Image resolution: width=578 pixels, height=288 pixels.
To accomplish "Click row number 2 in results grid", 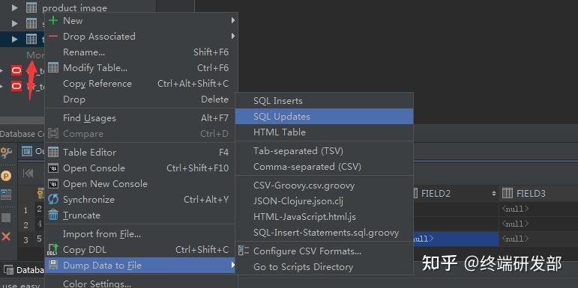I will coord(25,225).
